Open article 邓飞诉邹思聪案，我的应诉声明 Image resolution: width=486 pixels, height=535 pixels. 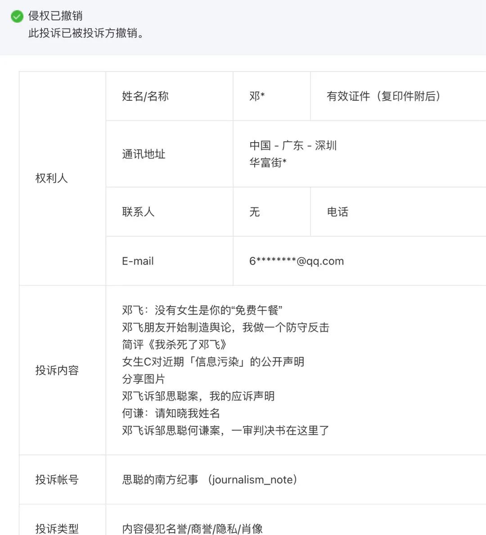[x=198, y=396]
